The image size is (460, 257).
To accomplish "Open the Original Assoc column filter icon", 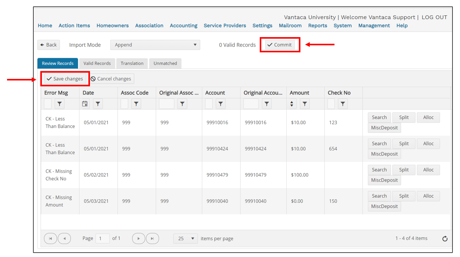I will tap(182, 104).
